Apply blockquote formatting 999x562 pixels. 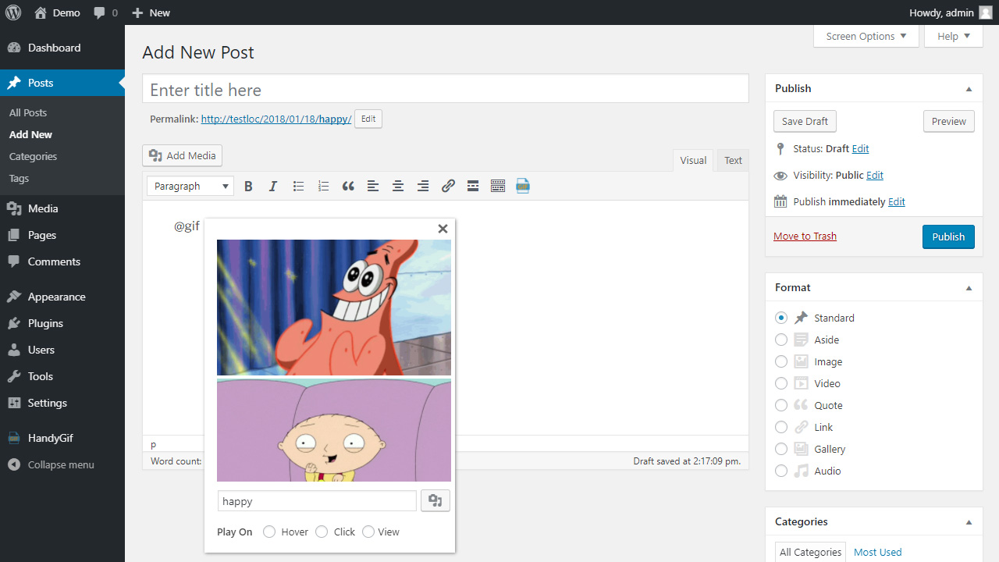point(348,186)
